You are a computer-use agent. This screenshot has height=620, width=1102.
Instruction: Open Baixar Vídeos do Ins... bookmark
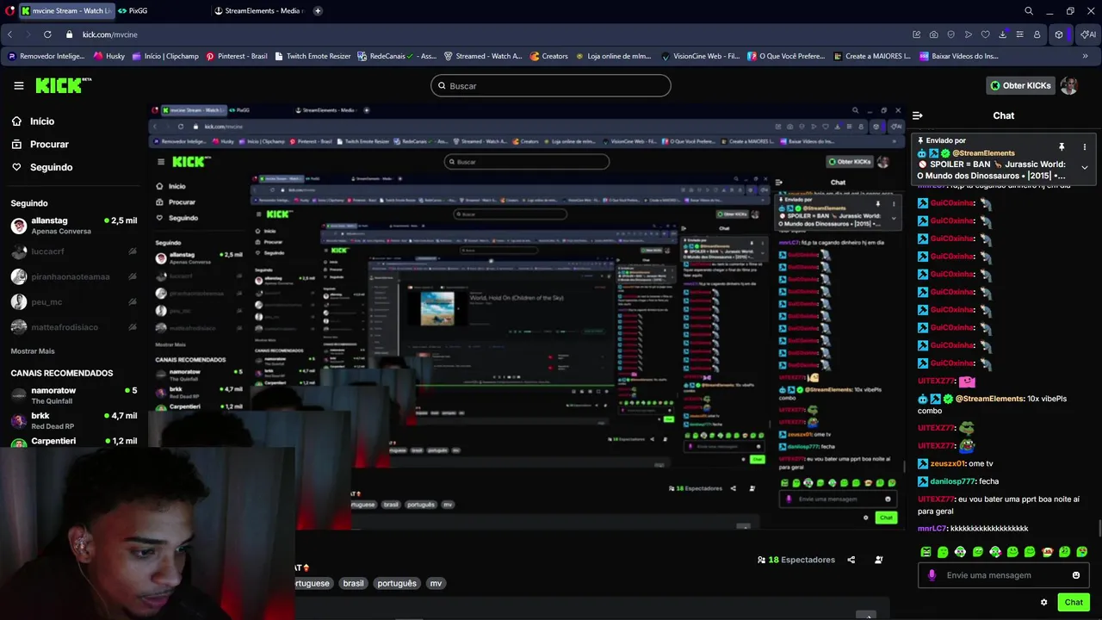958,56
